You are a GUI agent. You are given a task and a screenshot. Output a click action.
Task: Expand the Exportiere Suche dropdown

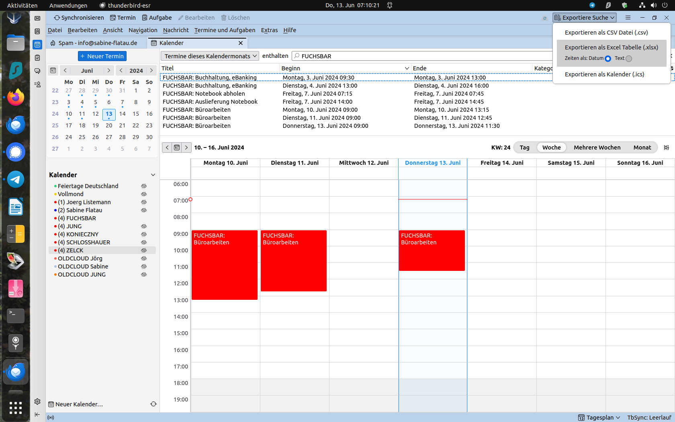point(585,18)
